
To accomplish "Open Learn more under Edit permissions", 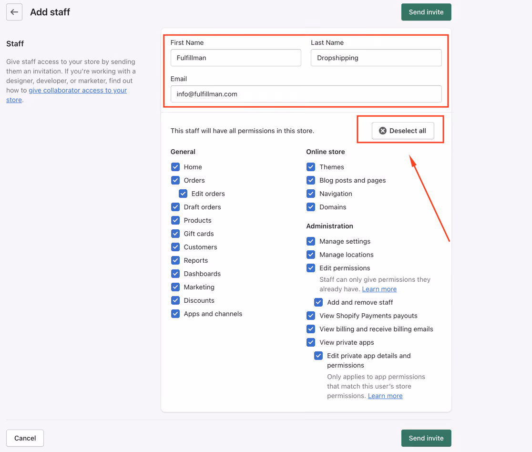I will click(379, 289).
